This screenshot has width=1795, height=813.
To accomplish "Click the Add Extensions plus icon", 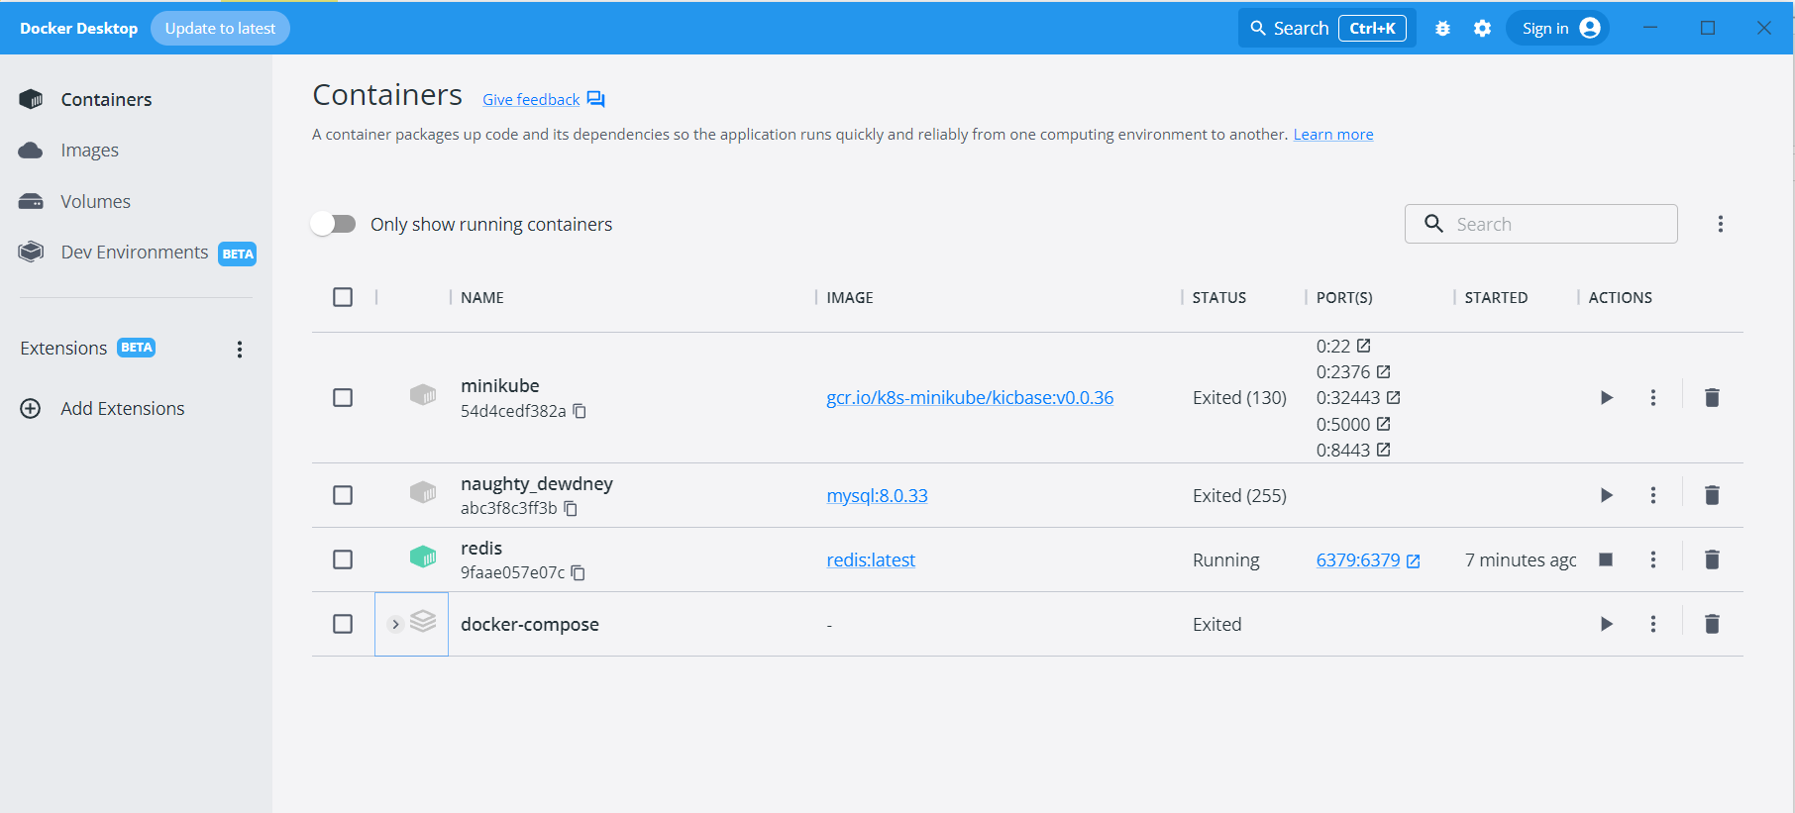I will tap(31, 408).
